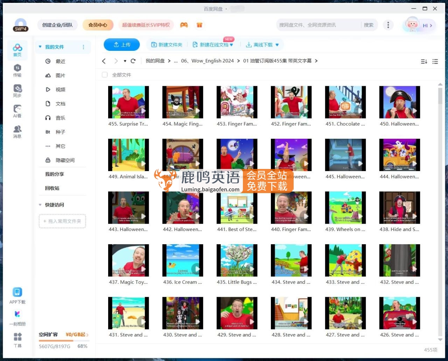Open 回收站 recycle bin
The image size is (448, 361).
click(x=52, y=188)
